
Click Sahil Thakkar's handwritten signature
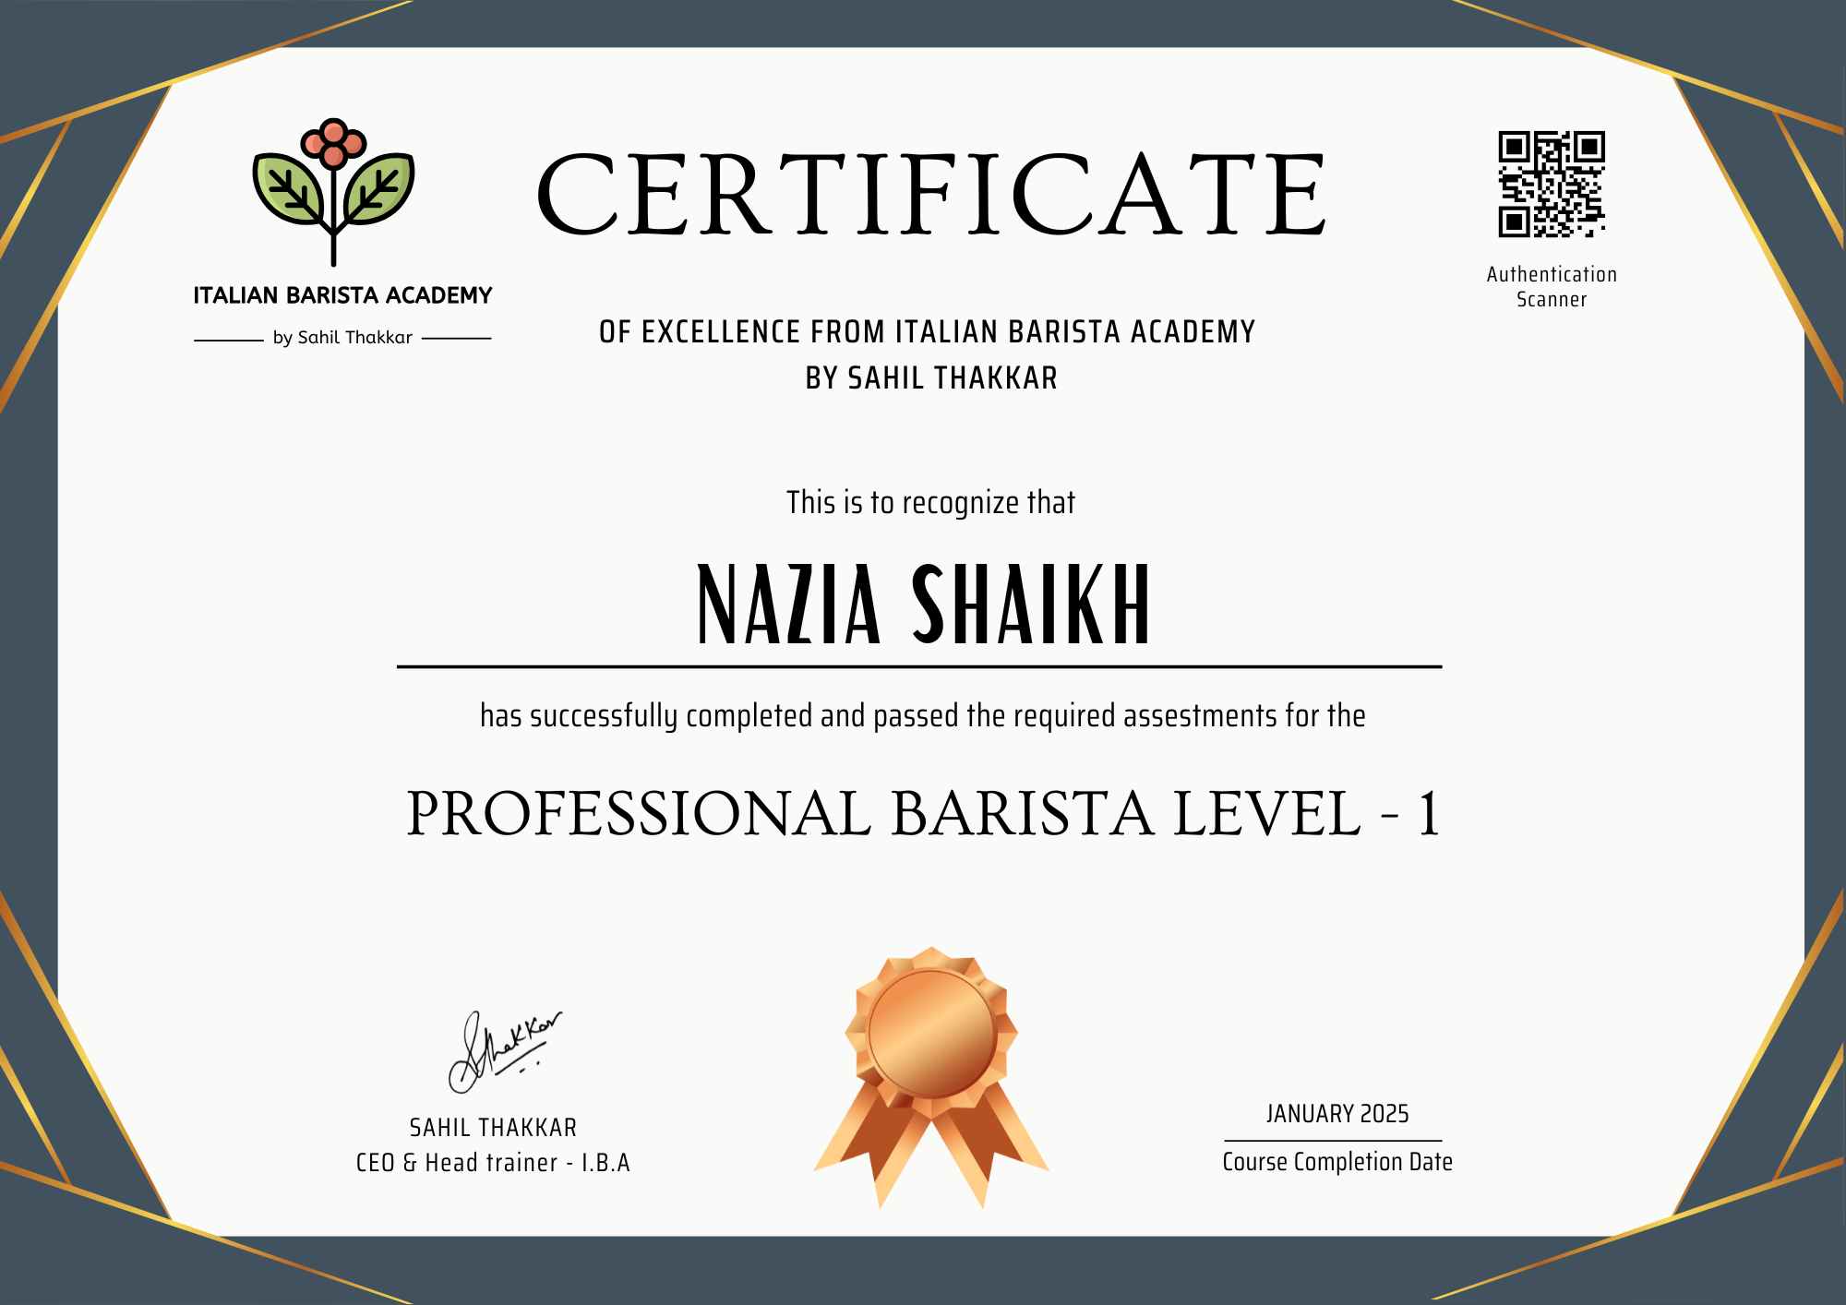(504, 1050)
